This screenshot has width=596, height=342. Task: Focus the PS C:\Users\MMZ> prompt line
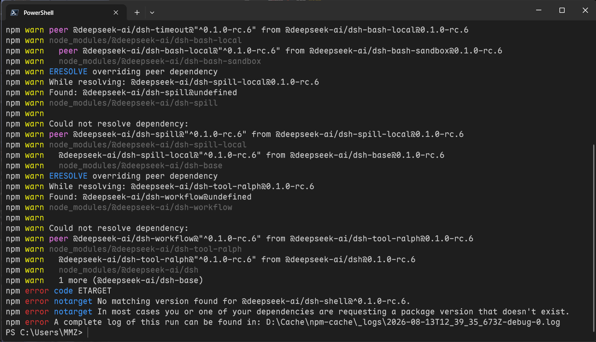[x=44, y=332]
